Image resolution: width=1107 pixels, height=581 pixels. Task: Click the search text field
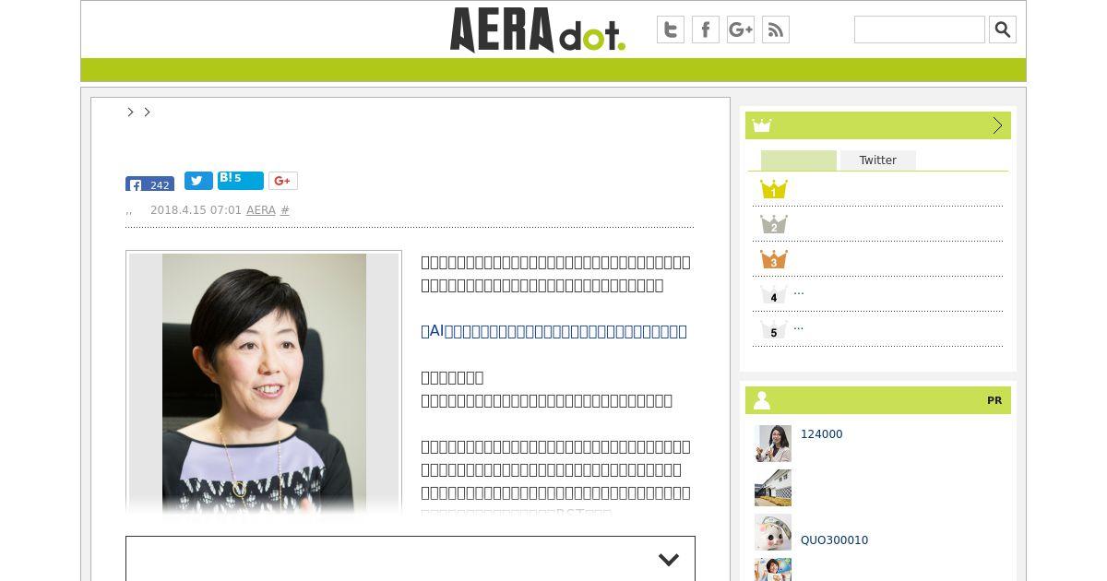tap(920, 30)
